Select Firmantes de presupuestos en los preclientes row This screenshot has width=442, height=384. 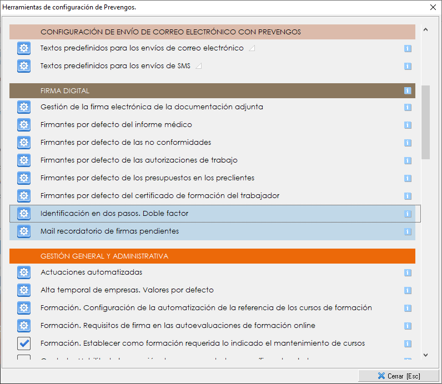pos(147,178)
